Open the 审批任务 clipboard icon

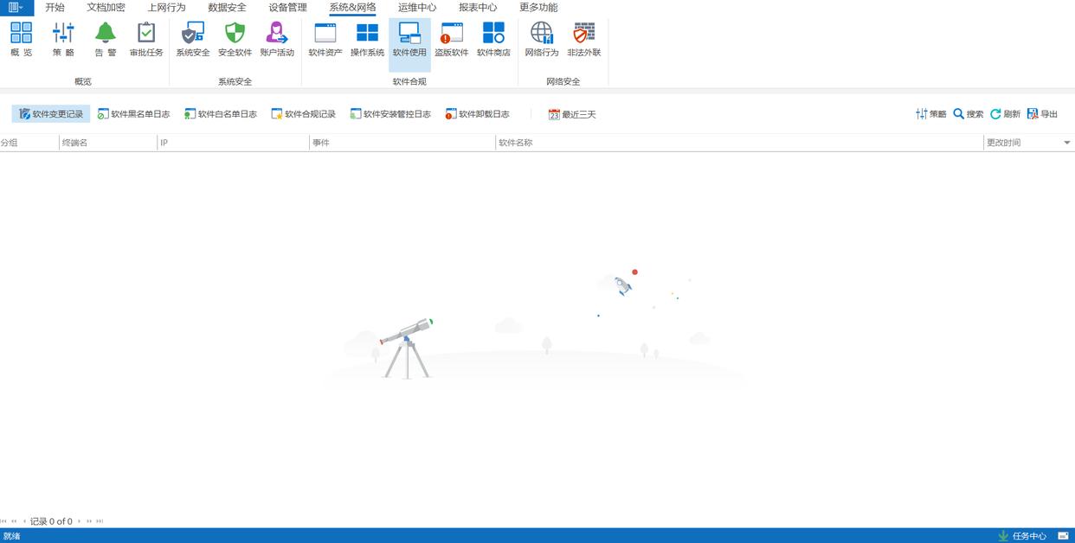pyautogui.click(x=146, y=39)
